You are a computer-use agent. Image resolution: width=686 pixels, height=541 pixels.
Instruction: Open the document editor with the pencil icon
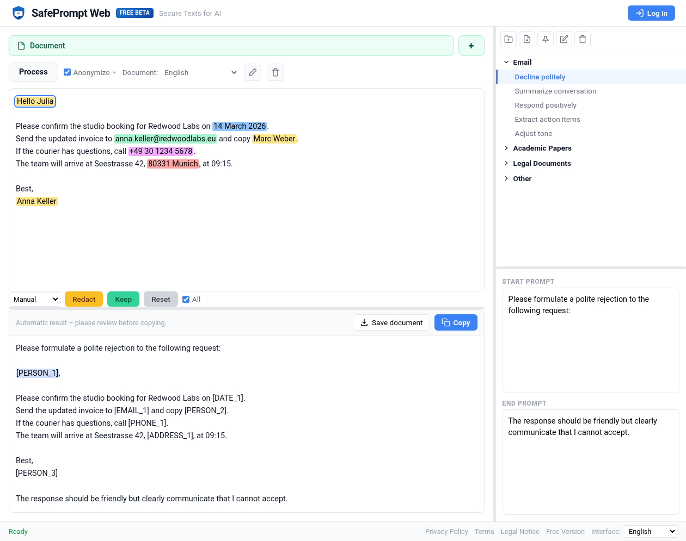point(252,72)
